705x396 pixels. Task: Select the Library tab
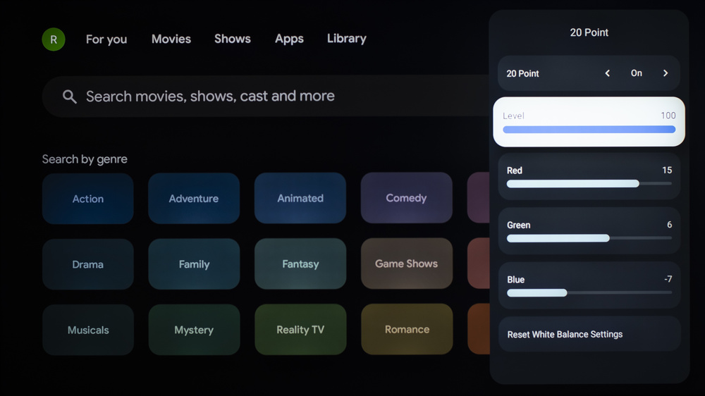point(346,39)
